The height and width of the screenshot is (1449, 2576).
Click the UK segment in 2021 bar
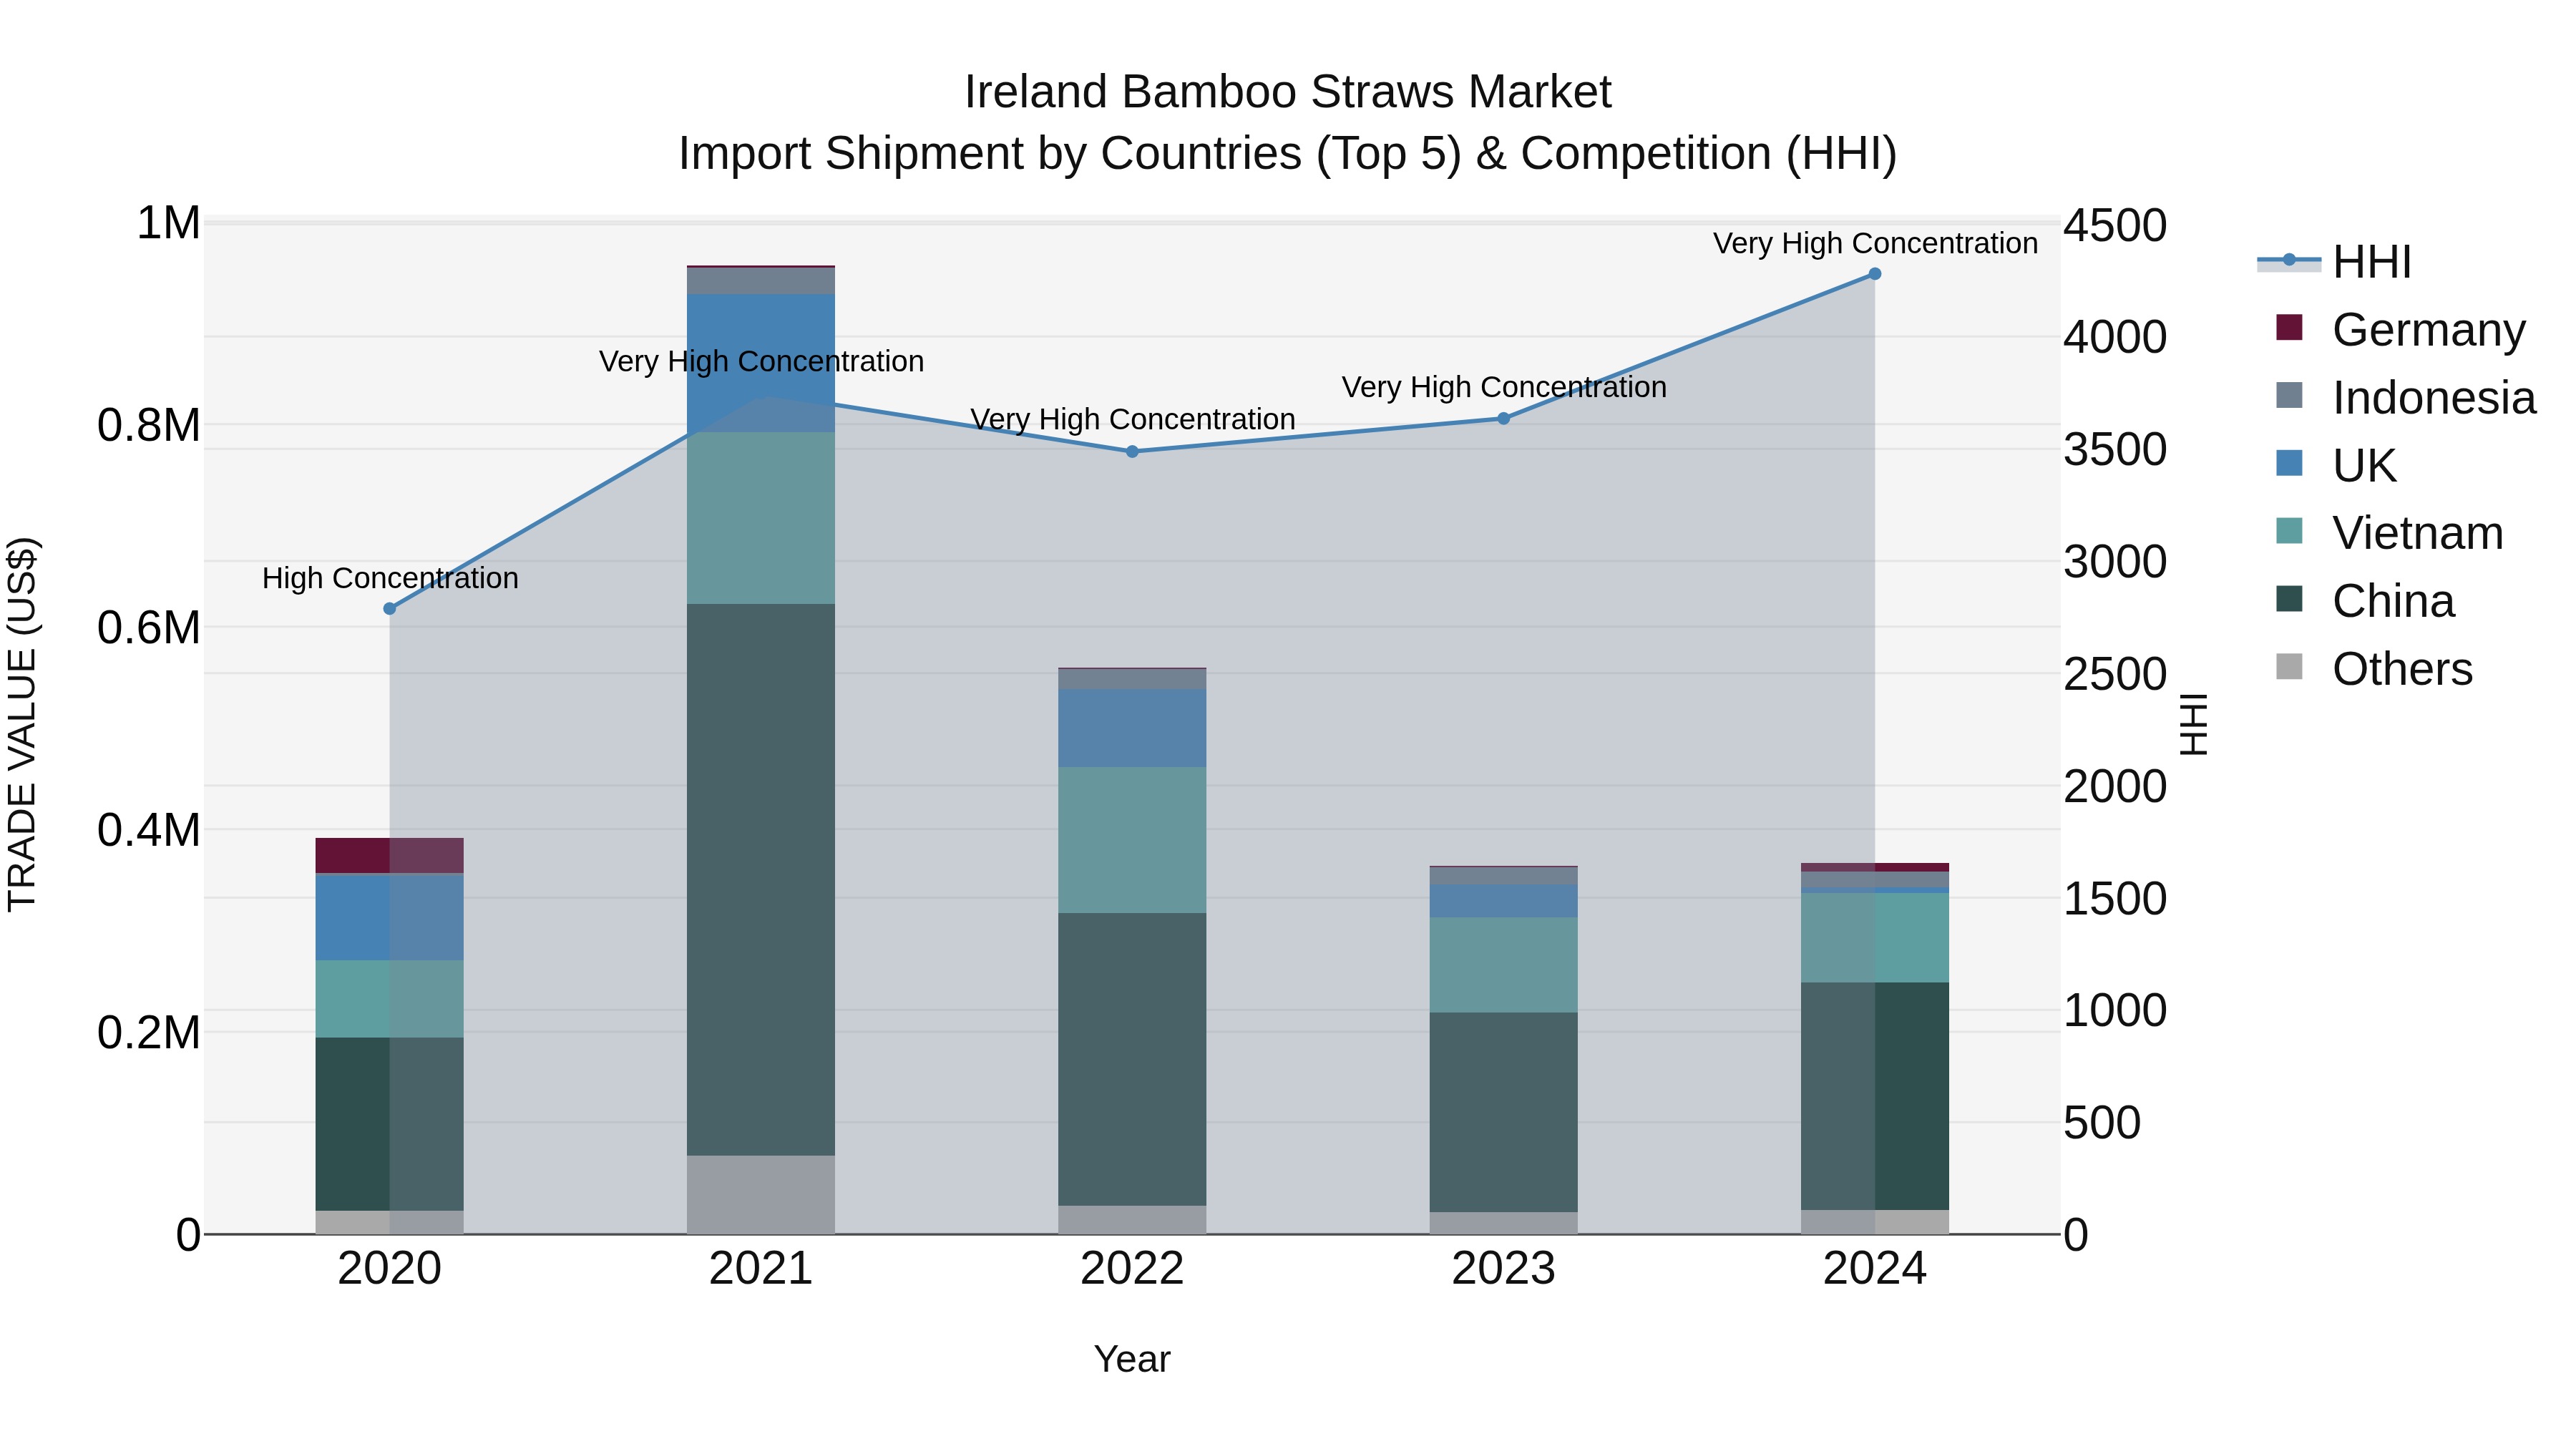761,363
